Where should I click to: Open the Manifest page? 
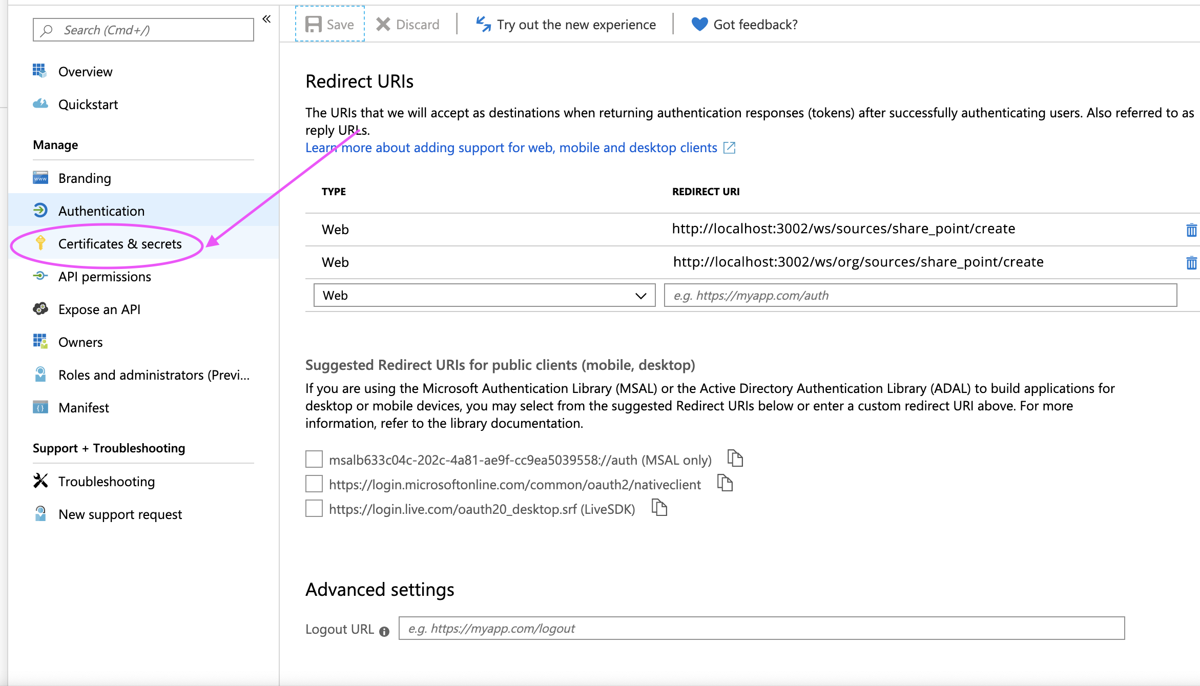tap(84, 408)
